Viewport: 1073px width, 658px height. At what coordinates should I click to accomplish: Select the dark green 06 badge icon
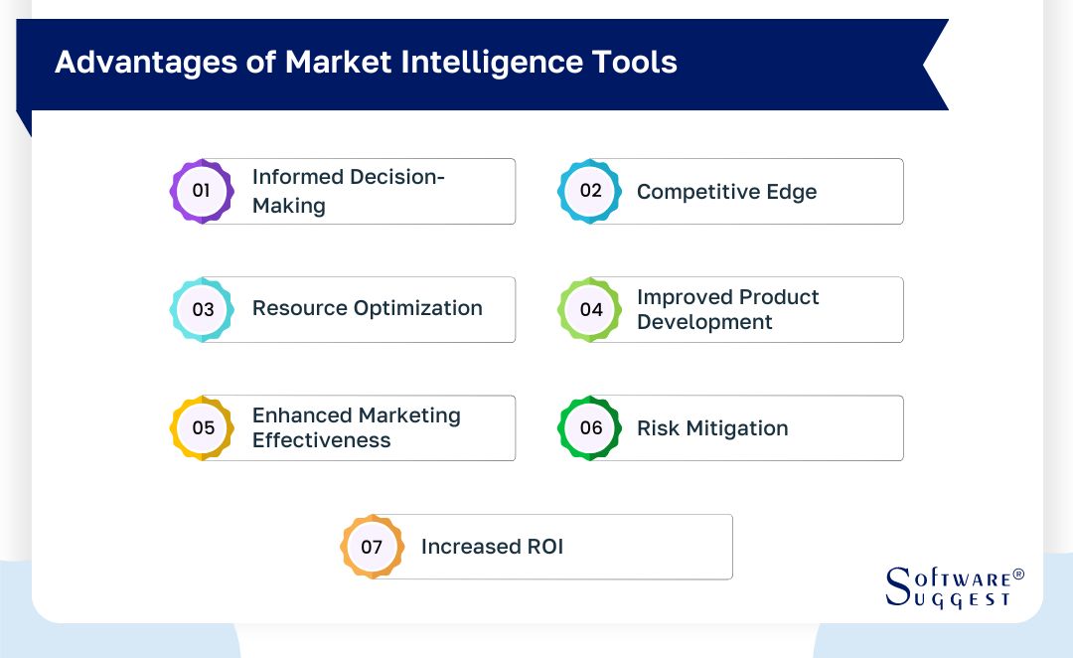(x=590, y=427)
